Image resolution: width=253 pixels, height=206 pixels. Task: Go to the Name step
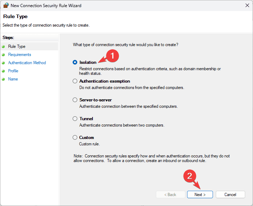pyautogui.click(x=13, y=79)
